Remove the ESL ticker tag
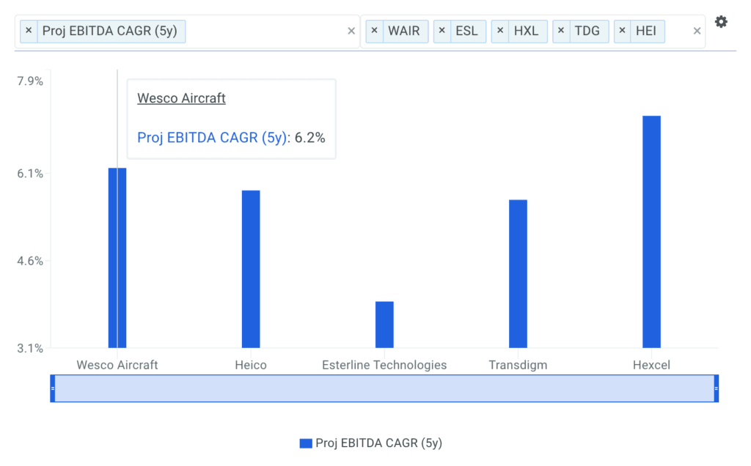This screenshot has height=466, width=751. pyautogui.click(x=442, y=31)
